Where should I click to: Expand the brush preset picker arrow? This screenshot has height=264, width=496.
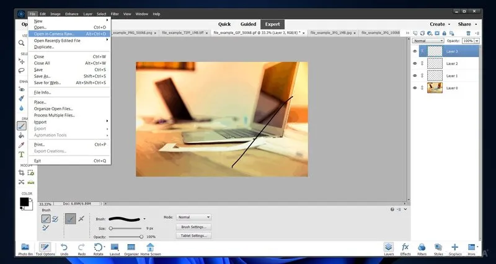[144, 219]
